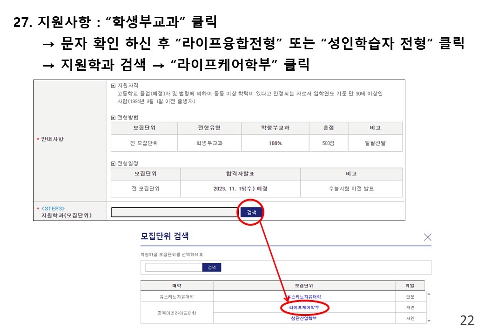Click the <STEP3> label
This screenshot has height=335, width=484.
53,208
